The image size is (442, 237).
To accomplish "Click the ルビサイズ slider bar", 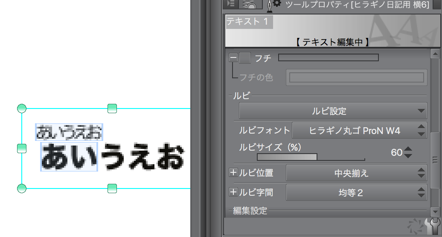I will click(311, 157).
